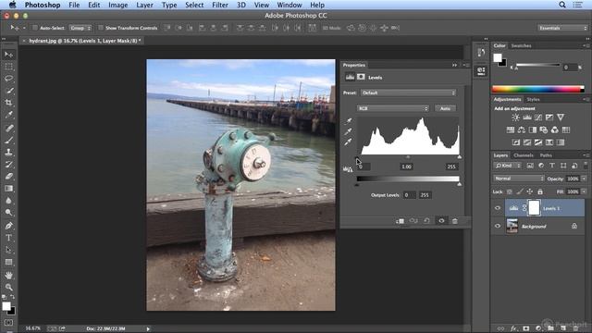Screen dimensions: 592x333
Task: Select the Crop tool
Action: tap(8, 103)
